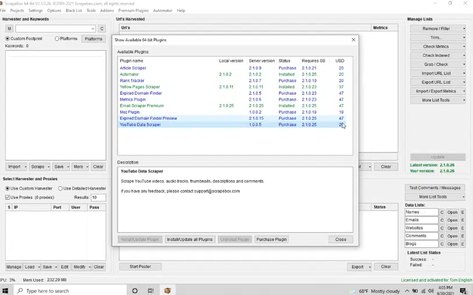
Task: Clear the Names data list with C
Action: (x=442, y=212)
